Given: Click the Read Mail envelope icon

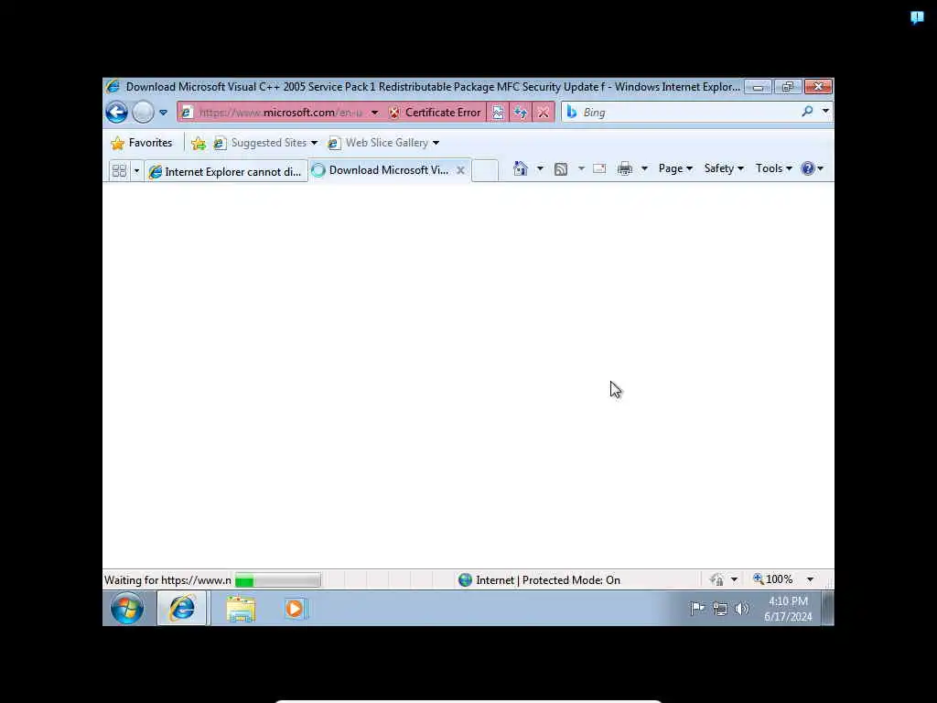Looking at the screenshot, I should (x=599, y=169).
